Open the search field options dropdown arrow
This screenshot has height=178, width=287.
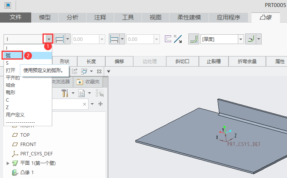tap(92, 104)
